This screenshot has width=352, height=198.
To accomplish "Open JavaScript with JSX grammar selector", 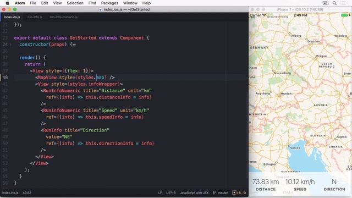I will [194, 193].
